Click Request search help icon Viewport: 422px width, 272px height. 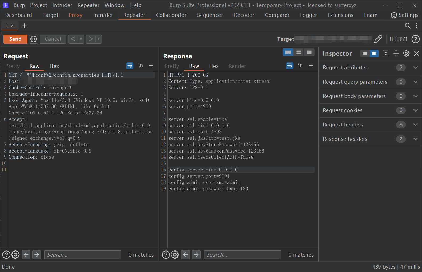pos(6,255)
